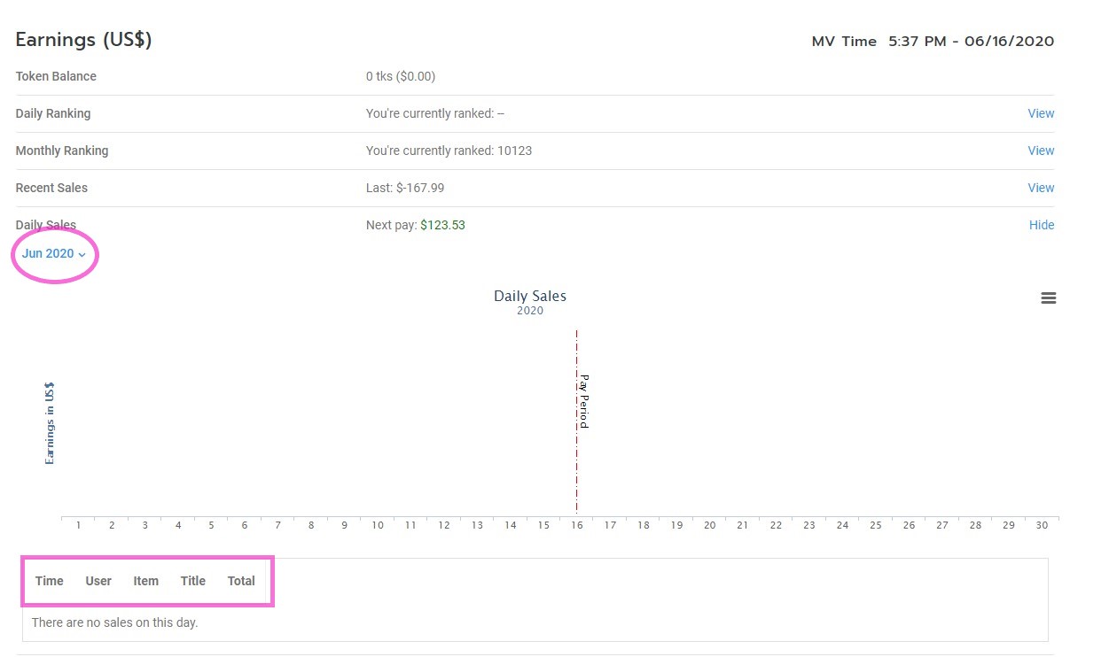1109x657 pixels.
Task: Click the Daily Sales chart title
Action: (530, 297)
